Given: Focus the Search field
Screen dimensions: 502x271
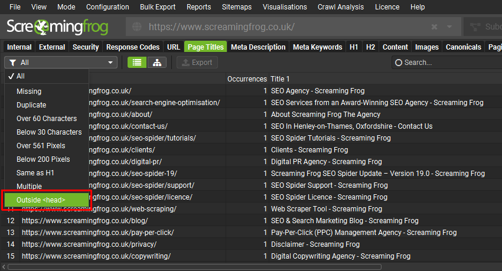Looking at the screenshot, I should click(448, 63).
